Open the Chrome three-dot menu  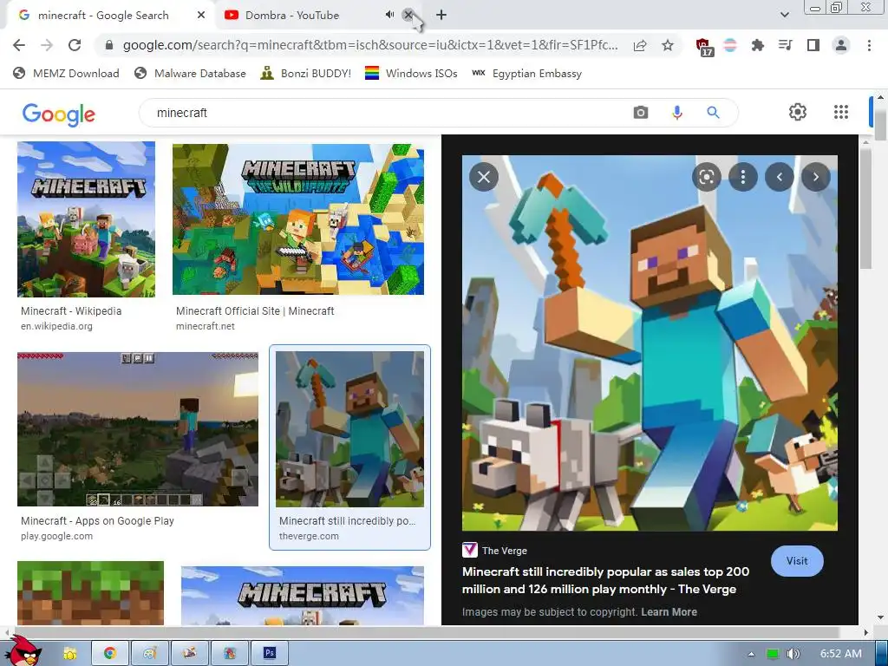[869, 45]
